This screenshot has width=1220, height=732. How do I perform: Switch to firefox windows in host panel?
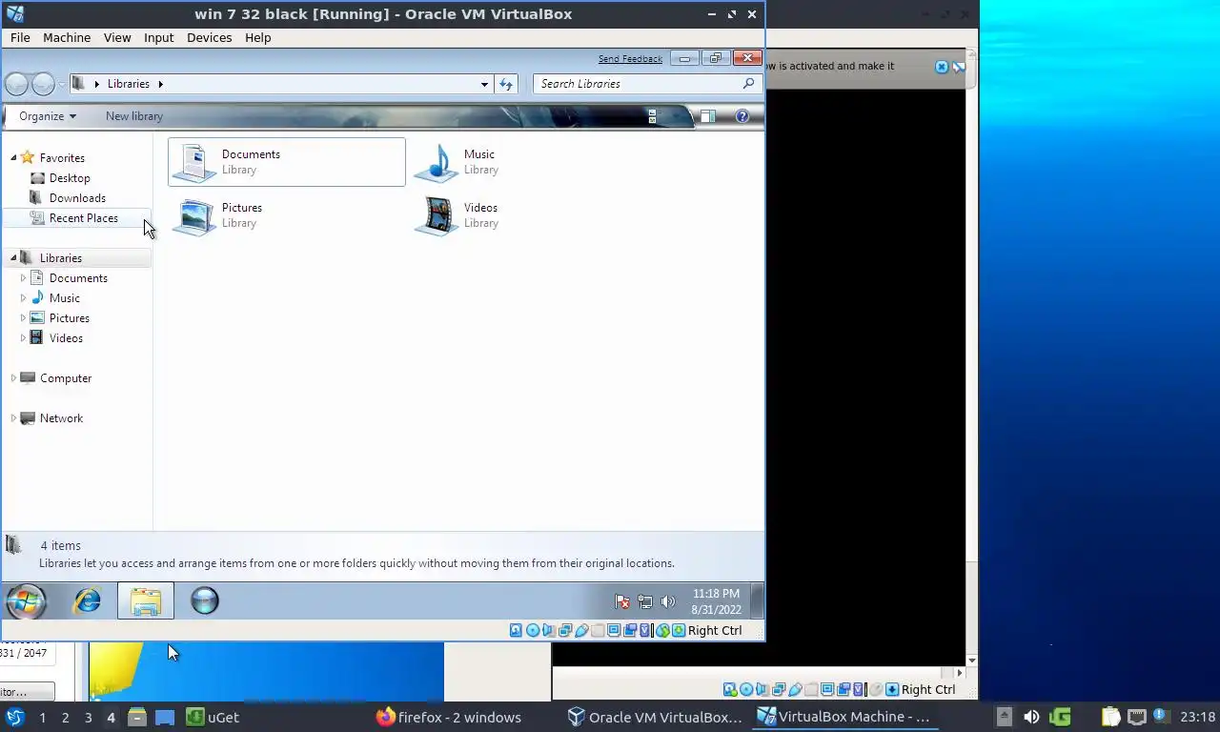point(448,717)
